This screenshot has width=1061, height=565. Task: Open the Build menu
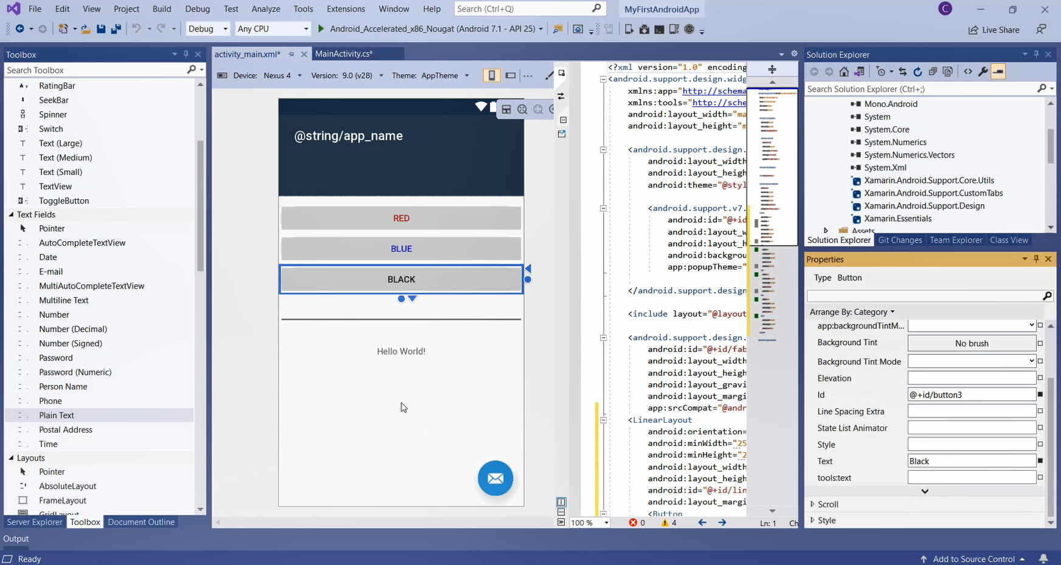point(162,9)
